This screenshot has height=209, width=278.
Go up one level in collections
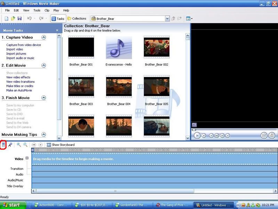[x=173, y=18]
